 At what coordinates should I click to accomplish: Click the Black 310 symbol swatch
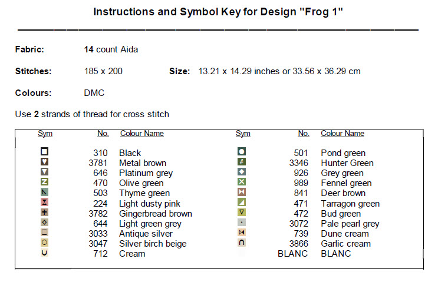pyautogui.click(x=44, y=152)
